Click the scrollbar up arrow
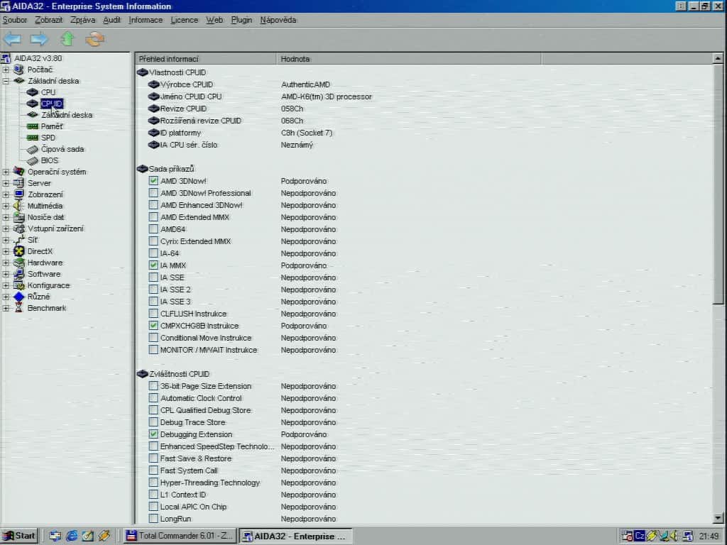This screenshot has height=545, width=727. 718,58
